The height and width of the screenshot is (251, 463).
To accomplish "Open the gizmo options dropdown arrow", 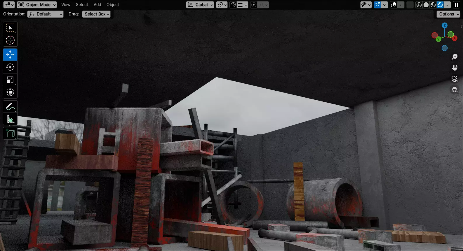I will coord(384,5).
